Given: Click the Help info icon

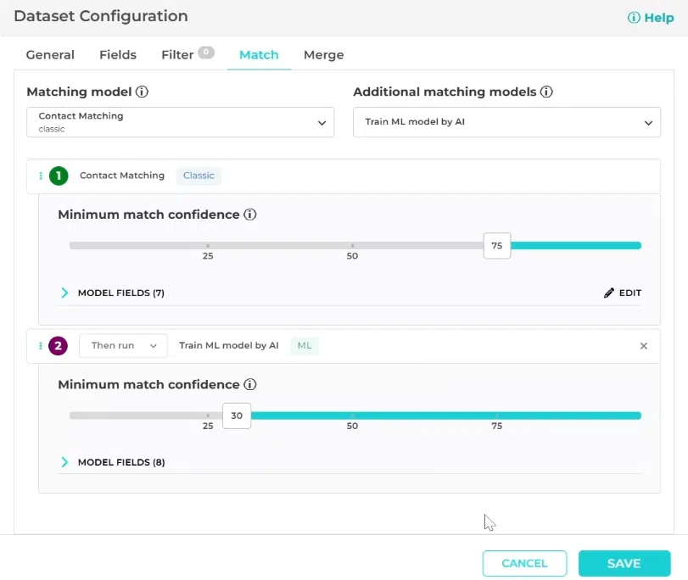Looking at the screenshot, I should tap(634, 18).
